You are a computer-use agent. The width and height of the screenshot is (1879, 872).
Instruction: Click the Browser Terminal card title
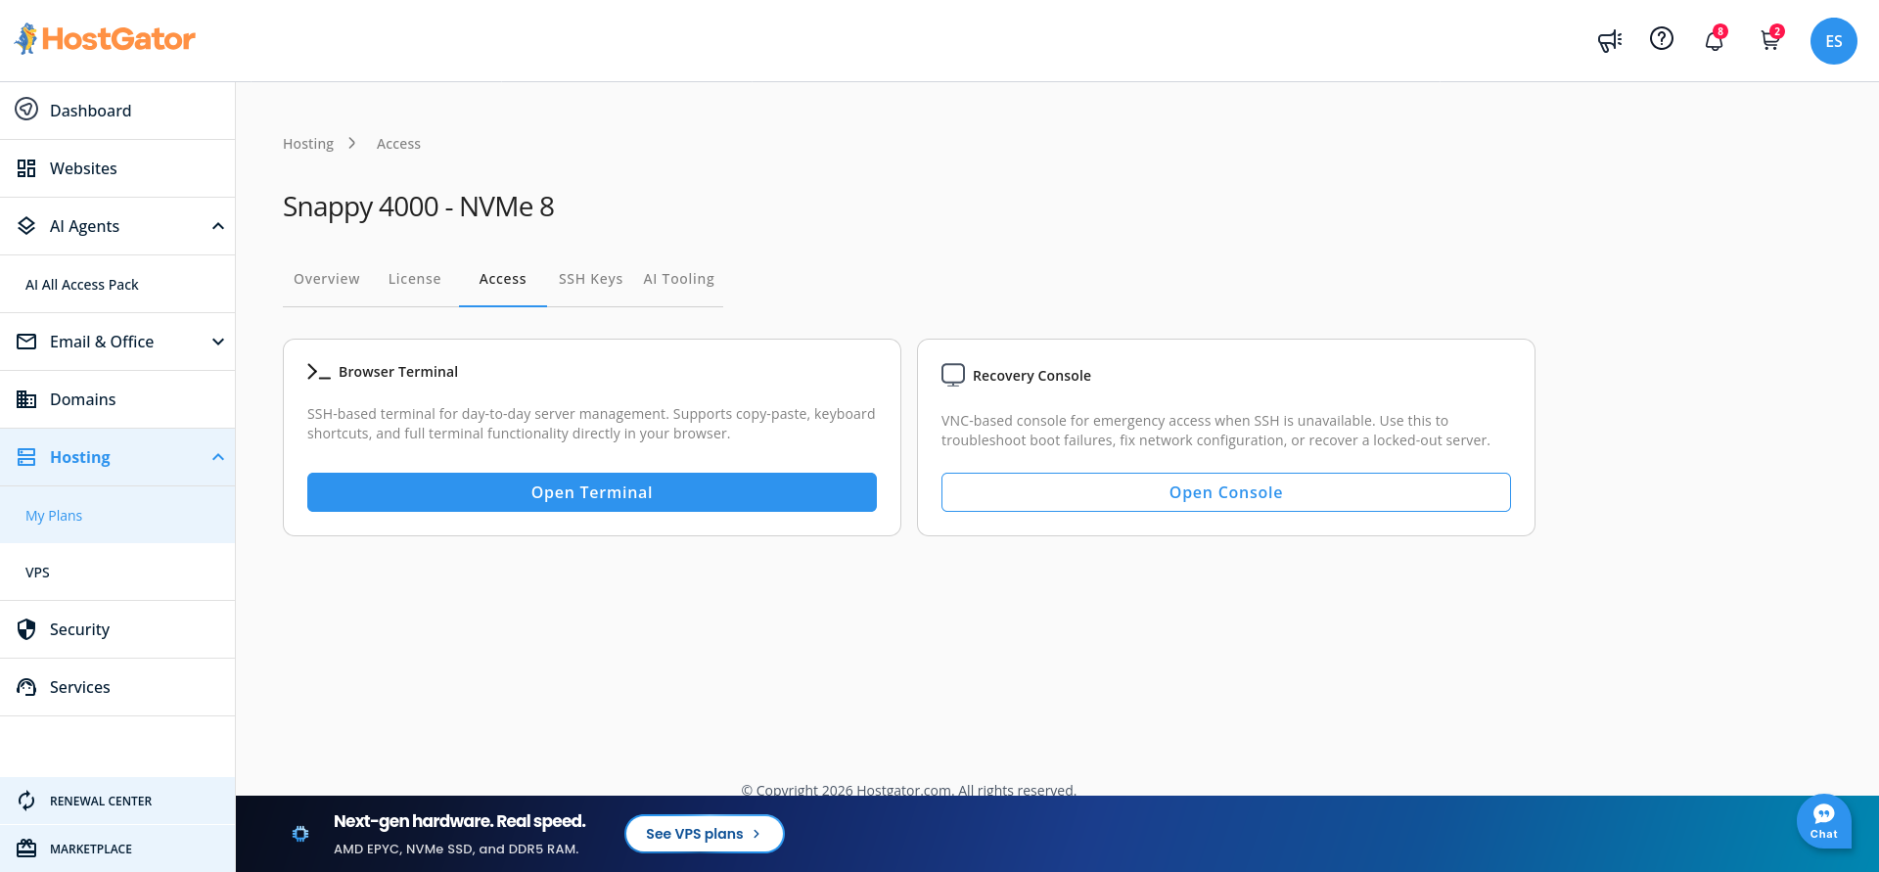click(x=398, y=372)
